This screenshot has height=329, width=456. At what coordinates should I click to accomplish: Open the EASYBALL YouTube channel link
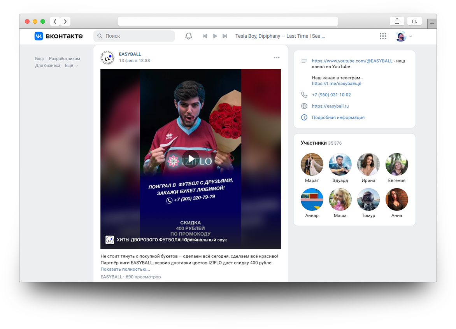click(x=352, y=61)
